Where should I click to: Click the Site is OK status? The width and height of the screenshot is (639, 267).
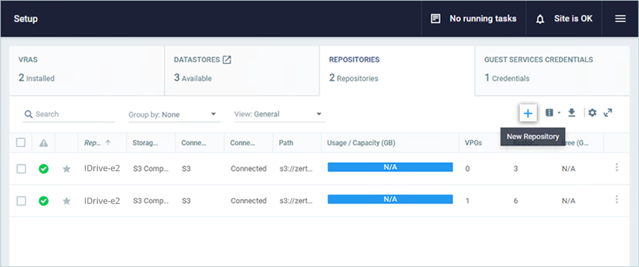573,18
